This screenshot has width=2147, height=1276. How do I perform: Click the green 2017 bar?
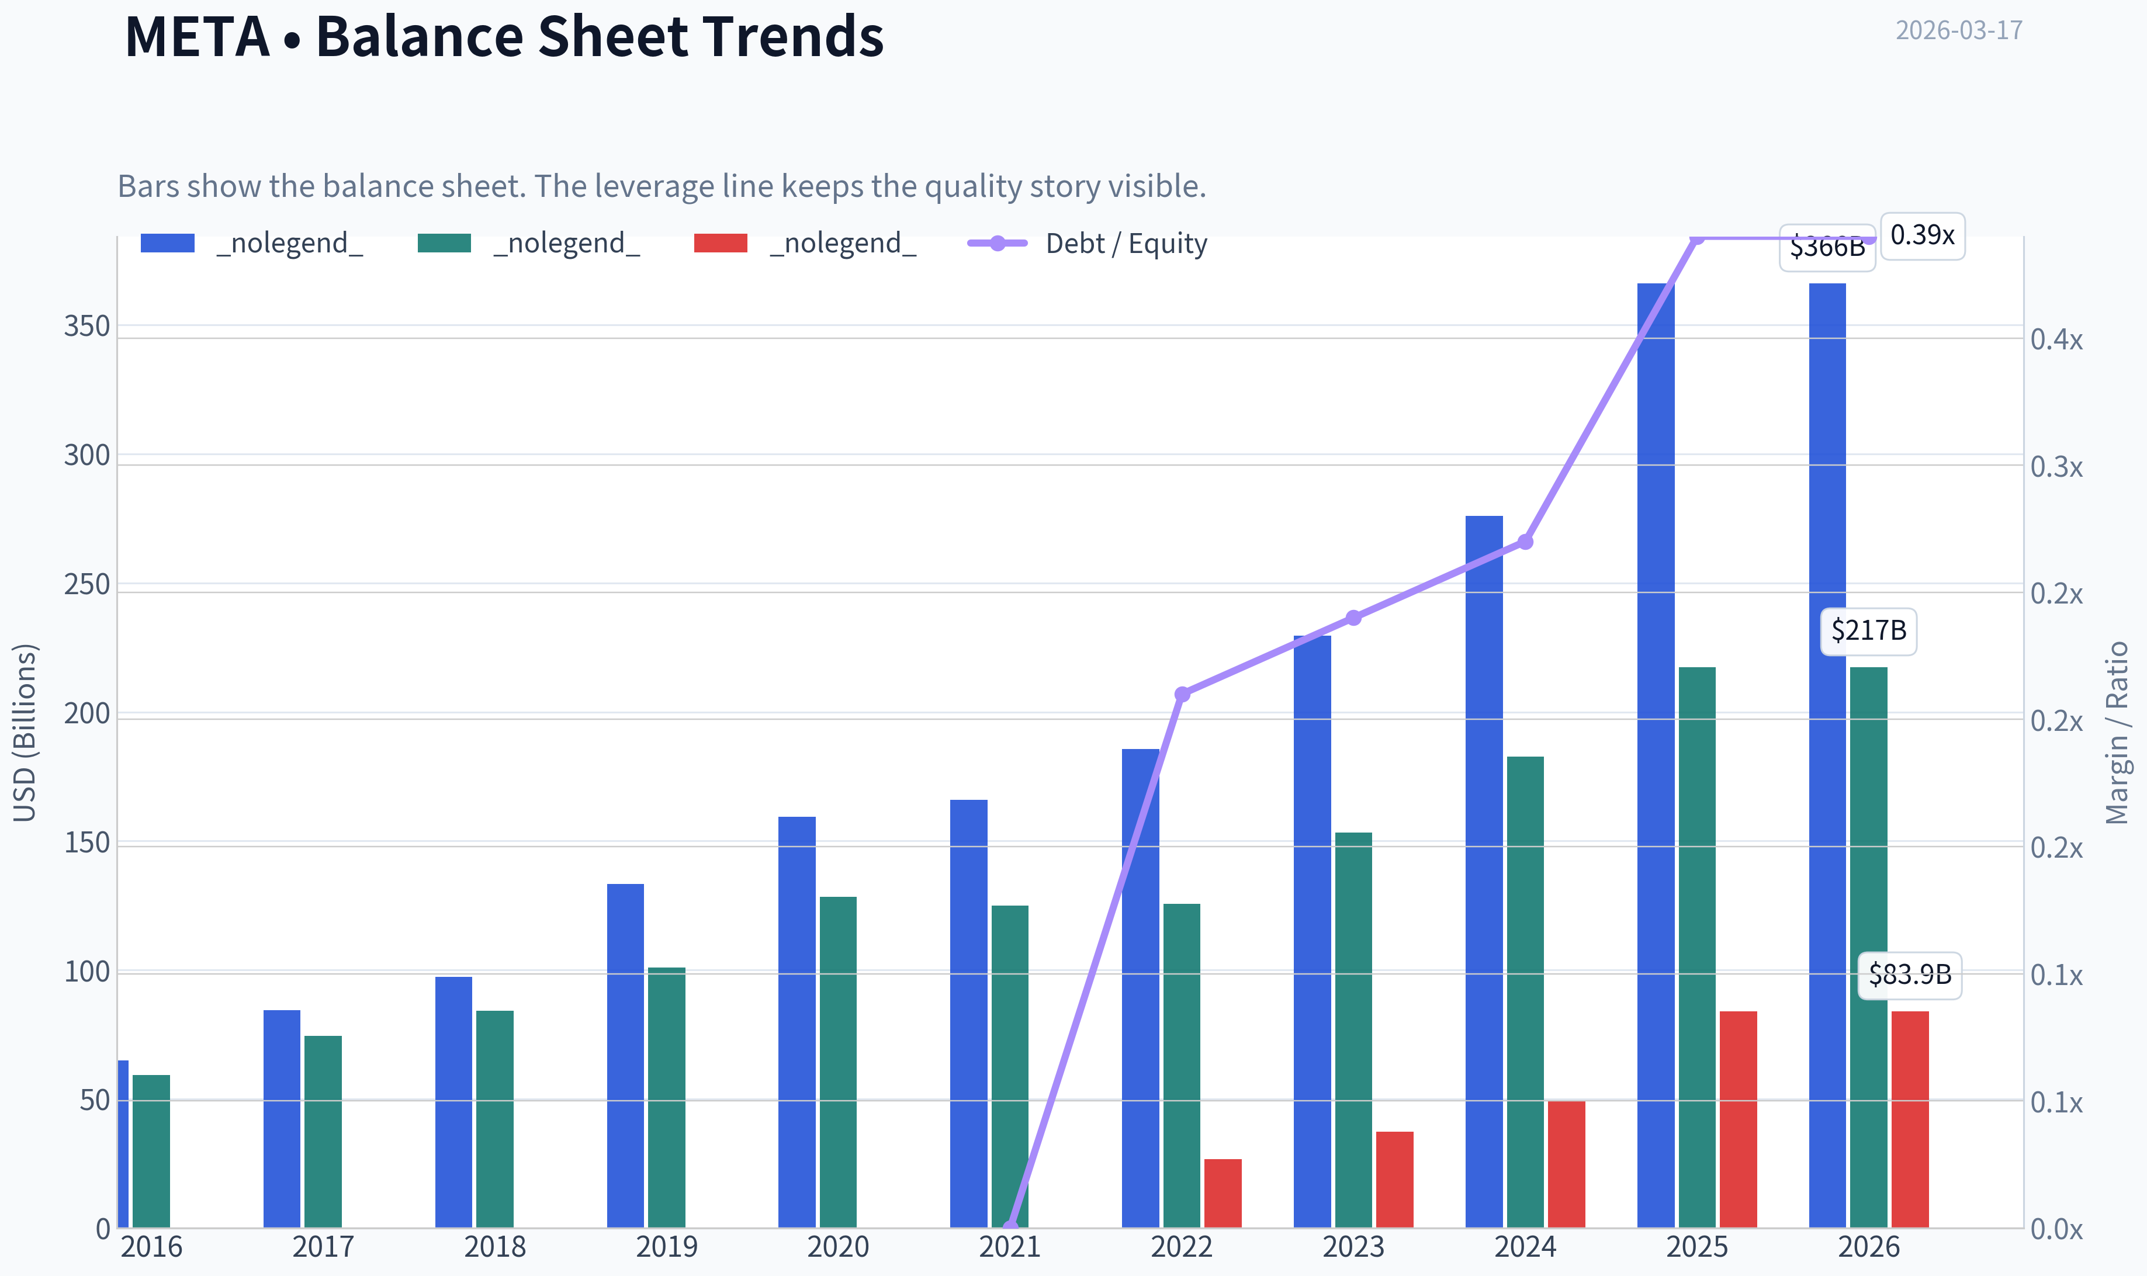click(323, 1132)
